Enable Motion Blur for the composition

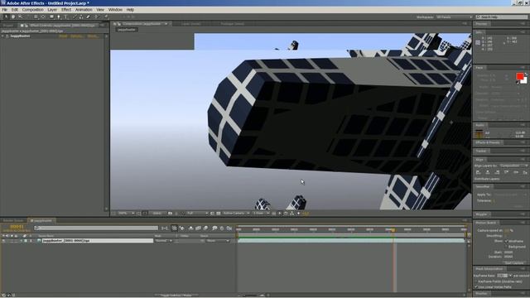pos(206,228)
